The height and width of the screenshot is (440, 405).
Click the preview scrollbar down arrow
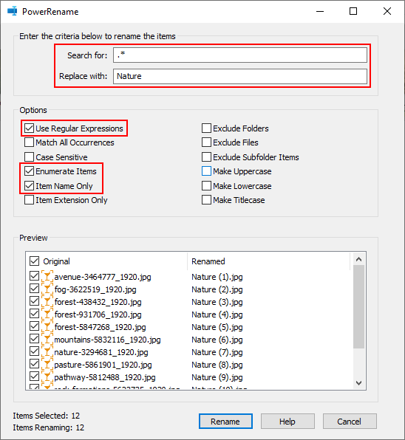pos(358,382)
